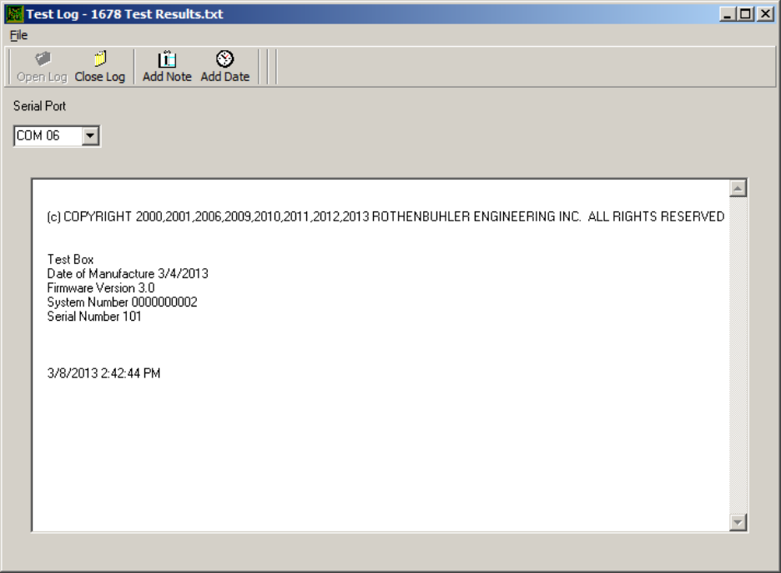Close the Test Log window

(765, 14)
